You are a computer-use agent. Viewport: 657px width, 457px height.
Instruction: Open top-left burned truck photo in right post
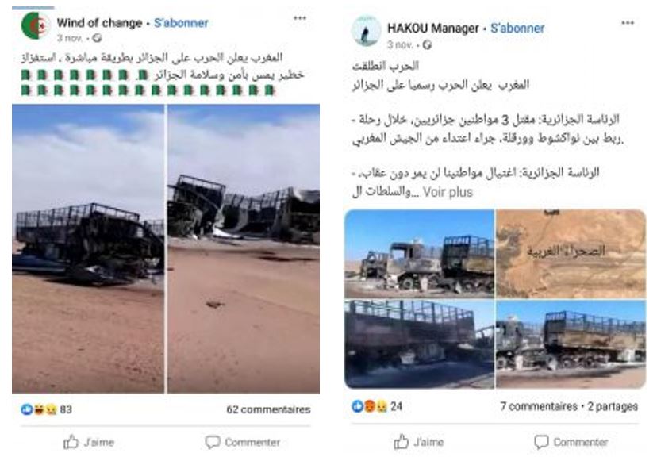point(420,254)
